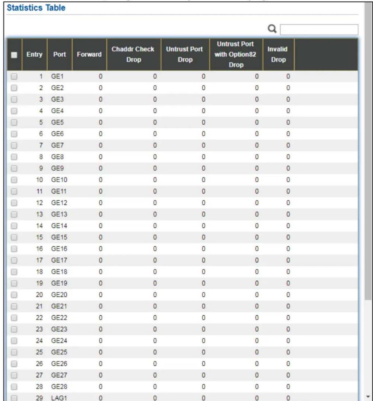
Task: Select the GE11 port cell
Action: [59, 191]
